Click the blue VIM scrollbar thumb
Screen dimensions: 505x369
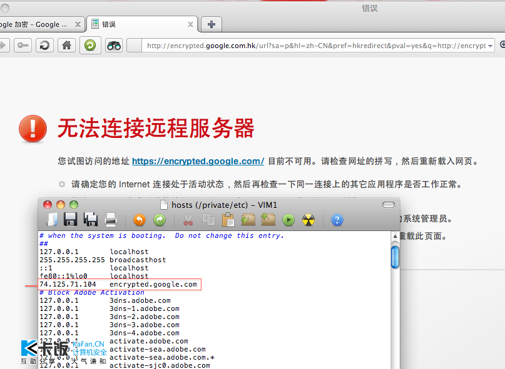click(395, 257)
